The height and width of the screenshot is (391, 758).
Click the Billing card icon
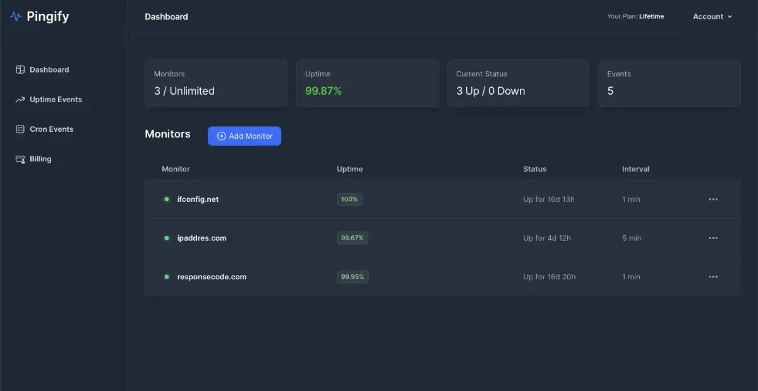(x=20, y=160)
